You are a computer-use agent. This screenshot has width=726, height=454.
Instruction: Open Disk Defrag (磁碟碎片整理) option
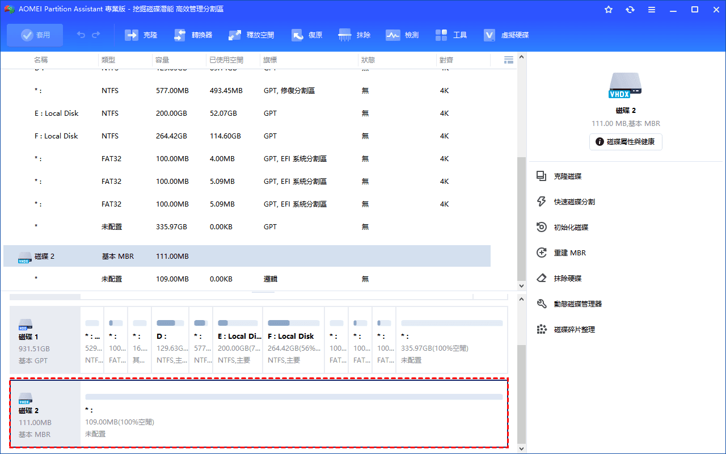566,330
